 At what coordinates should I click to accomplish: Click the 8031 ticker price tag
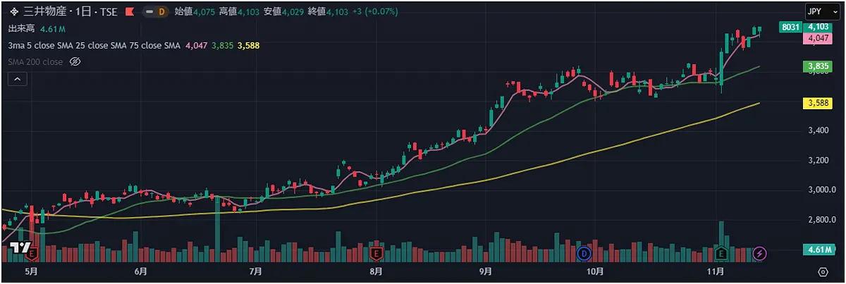790,27
